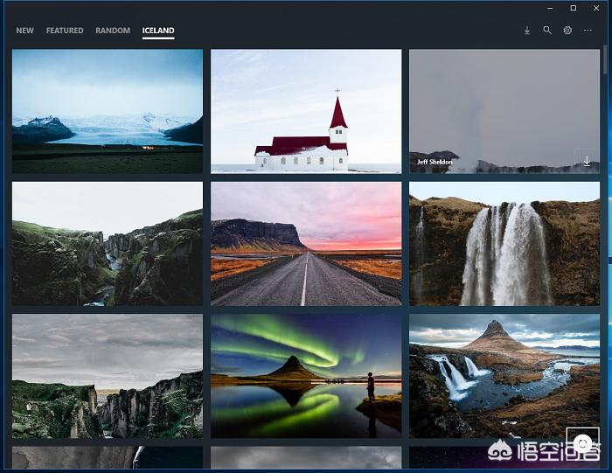
Task: Open settings via the gear icon
Action: 567,31
